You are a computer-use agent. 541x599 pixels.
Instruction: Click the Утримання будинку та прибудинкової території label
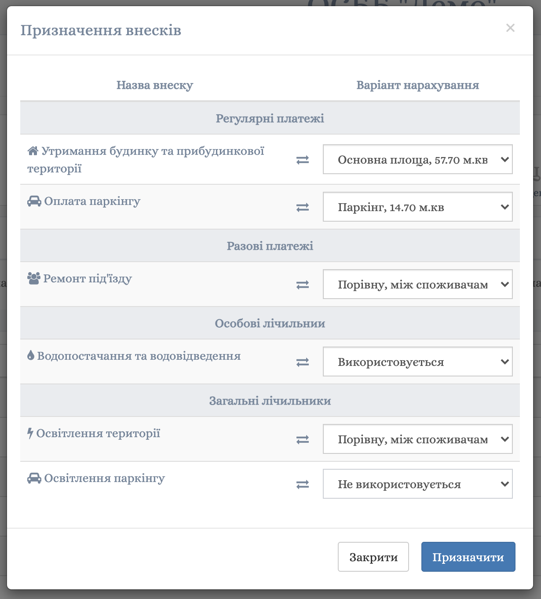click(x=146, y=160)
